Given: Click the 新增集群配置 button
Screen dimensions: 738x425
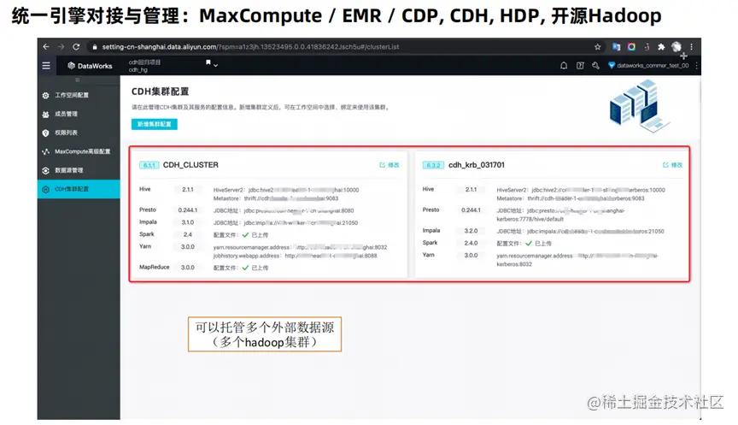Looking at the screenshot, I should tap(155, 124).
